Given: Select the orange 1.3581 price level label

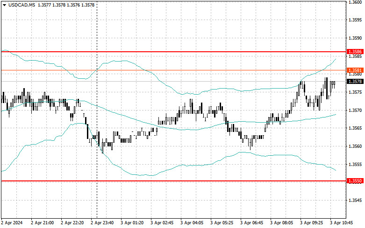Looking at the screenshot, I should [x=355, y=70].
